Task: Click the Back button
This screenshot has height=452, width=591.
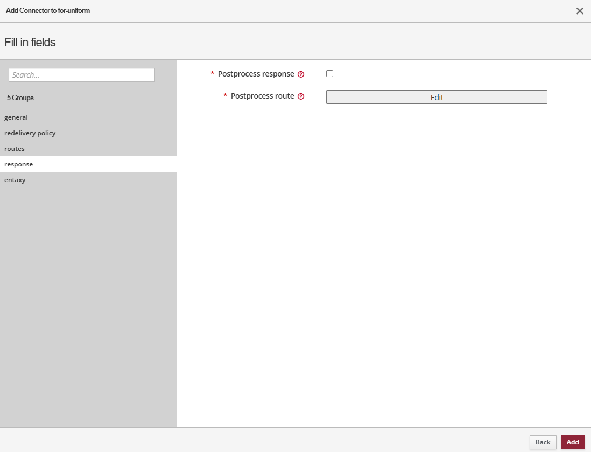Action: point(543,442)
